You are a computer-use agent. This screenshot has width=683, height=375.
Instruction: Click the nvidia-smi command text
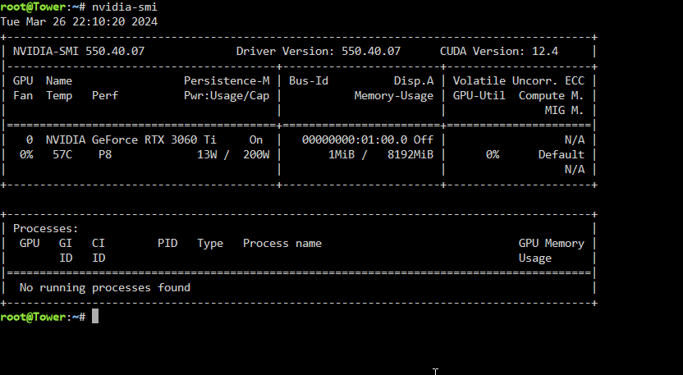click(x=125, y=7)
